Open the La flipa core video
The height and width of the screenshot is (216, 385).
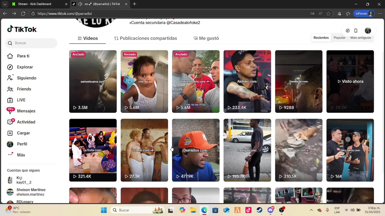(247, 150)
